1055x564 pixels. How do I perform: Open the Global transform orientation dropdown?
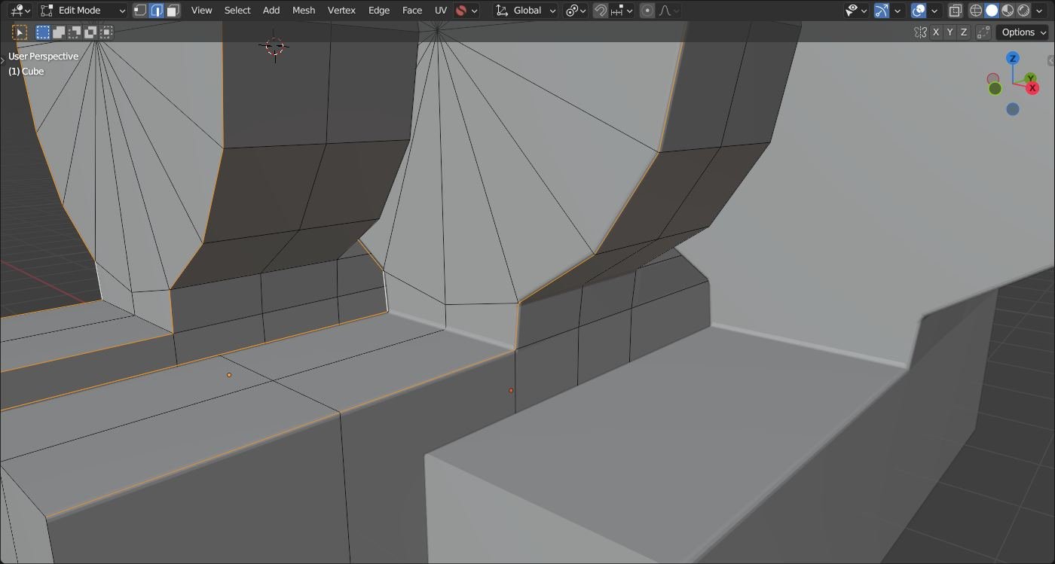click(526, 11)
